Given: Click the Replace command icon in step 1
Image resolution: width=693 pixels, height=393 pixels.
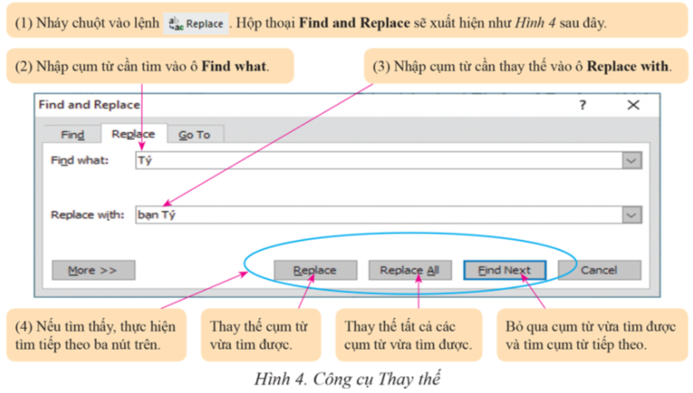Looking at the screenshot, I should tap(194, 24).
